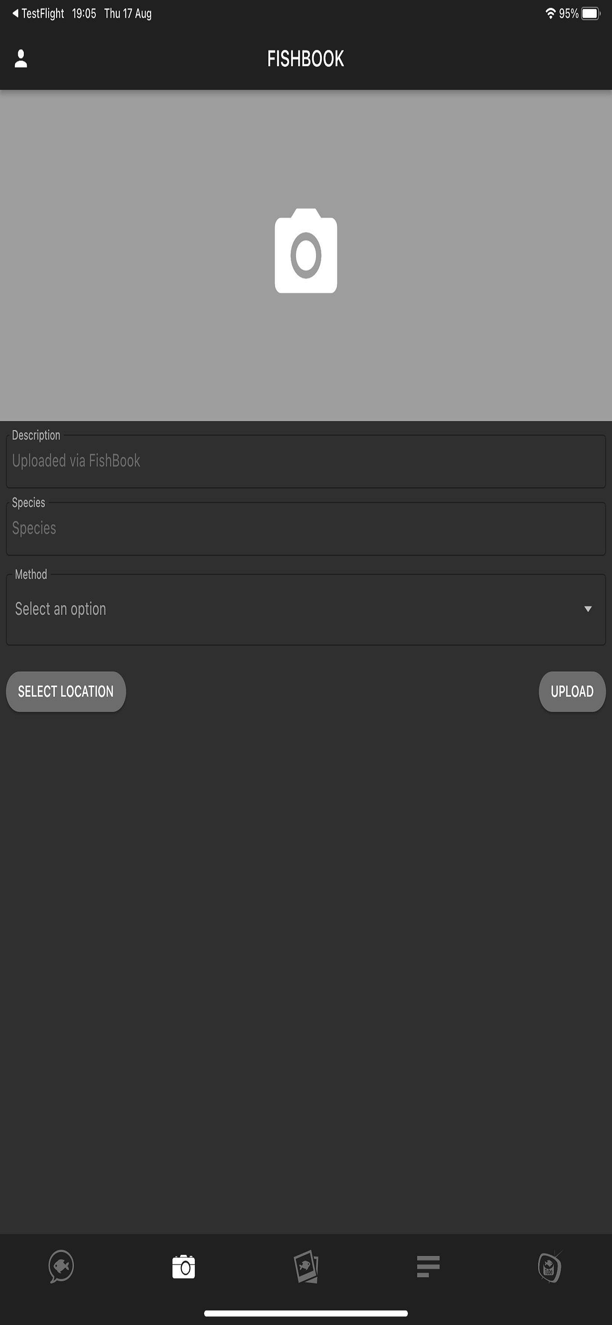Open the fish chat feed tab
This screenshot has width=612, height=1325.
coord(61,1266)
